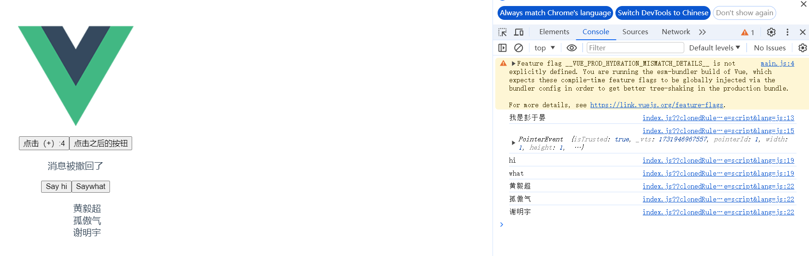Open console settings gear
809x256 pixels.
(803, 48)
